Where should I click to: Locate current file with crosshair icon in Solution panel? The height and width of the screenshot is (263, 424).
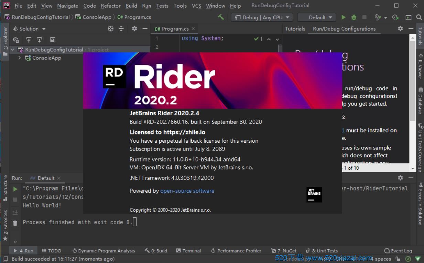point(110,29)
